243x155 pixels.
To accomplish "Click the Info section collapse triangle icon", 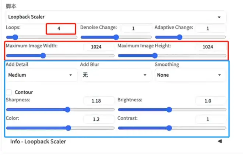I will (x=220, y=141).
